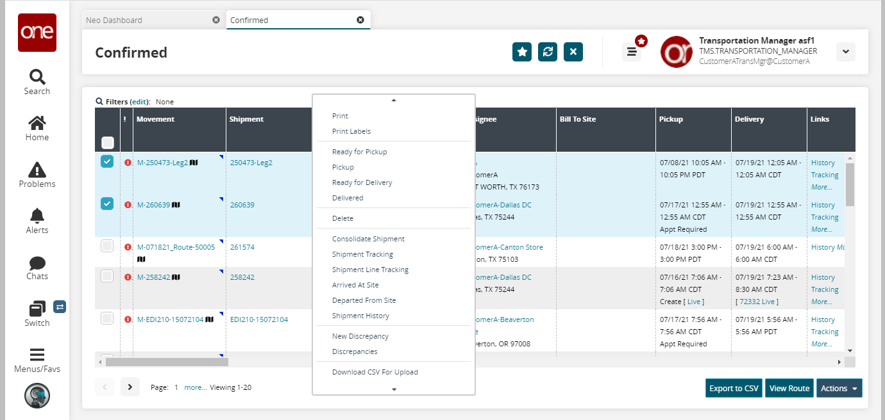
Task: Choose Consolidate Shipment from menu
Action: tap(368, 239)
